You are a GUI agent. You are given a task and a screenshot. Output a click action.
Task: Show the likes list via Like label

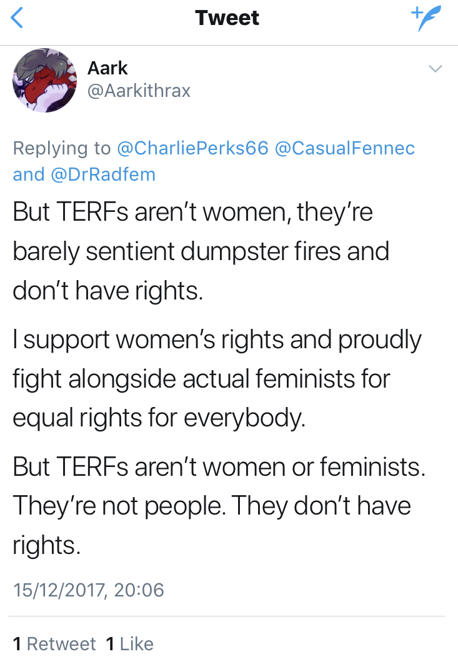point(137,644)
